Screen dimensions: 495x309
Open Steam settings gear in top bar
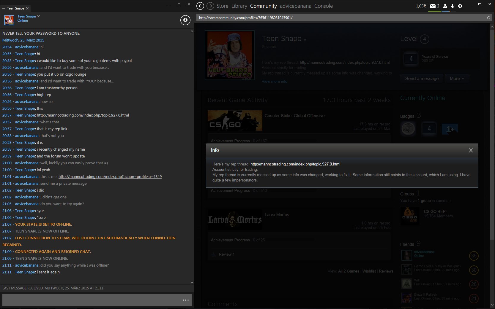[460, 6]
